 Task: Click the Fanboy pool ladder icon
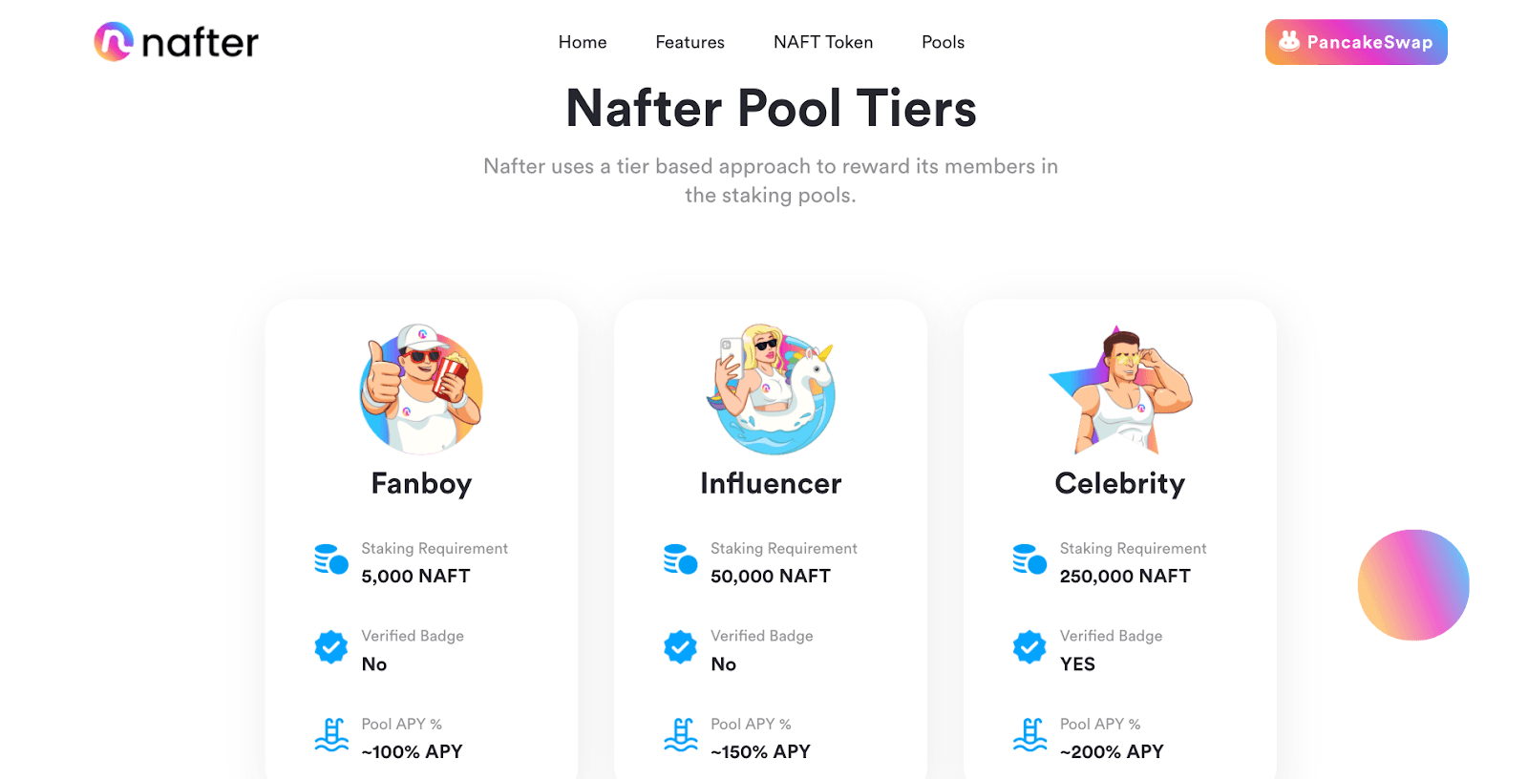pyautogui.click(x=331, y=735)
